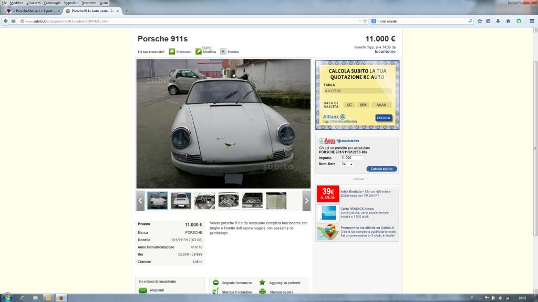Open the Modifica menu in the menu bar
Image resolution: width=538 pixels, height=302 pixels.
(x=16, y=3)
